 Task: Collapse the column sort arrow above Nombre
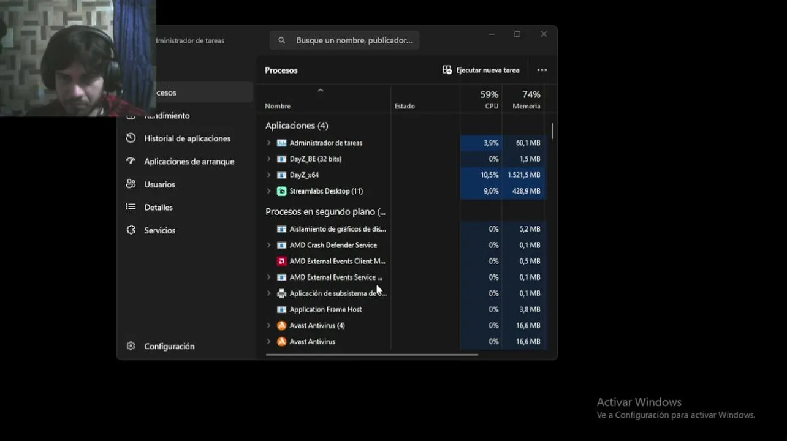coord(320,91)
